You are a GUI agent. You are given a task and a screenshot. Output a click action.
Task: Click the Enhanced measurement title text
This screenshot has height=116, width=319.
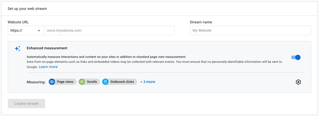tap(47, 48)
